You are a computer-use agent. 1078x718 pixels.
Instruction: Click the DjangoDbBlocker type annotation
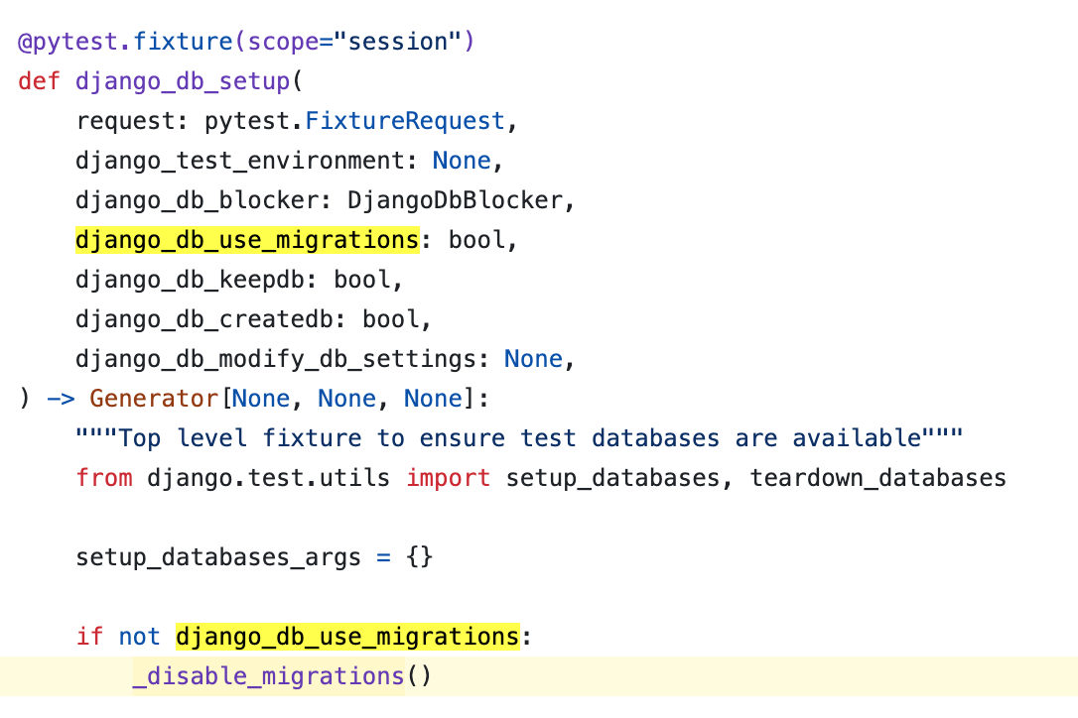tap(455, 200)
